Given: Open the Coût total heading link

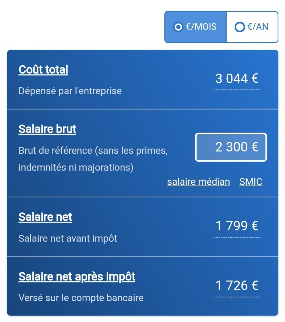Looking at the screenshot, I should (x=43, y=70).
